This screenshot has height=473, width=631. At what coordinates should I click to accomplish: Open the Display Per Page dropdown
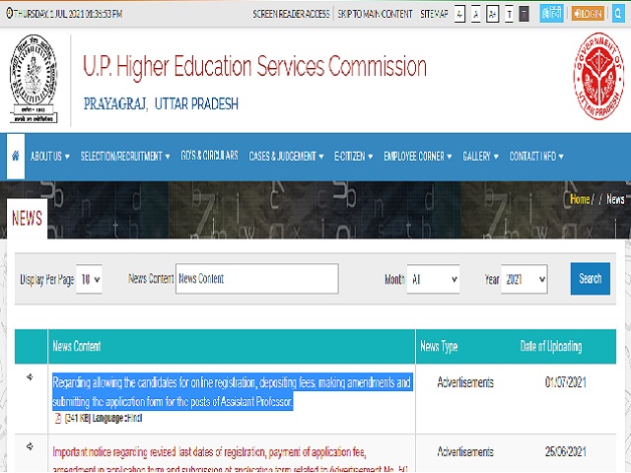pos(89,279)
